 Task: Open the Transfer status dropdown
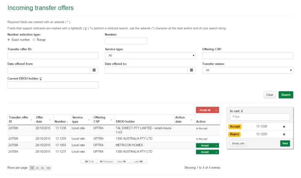click(x=248, y=70)
